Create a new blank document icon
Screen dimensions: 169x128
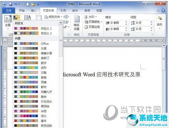28,5
